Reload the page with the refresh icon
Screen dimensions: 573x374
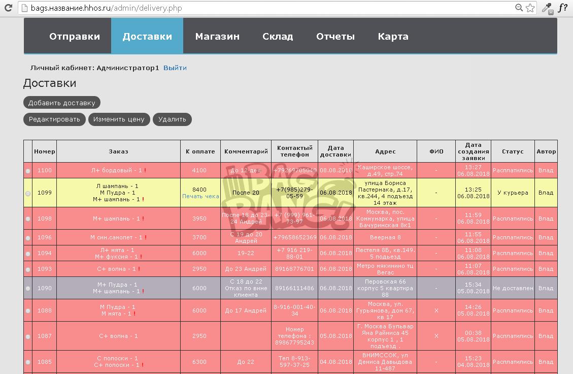[x=8, y=8]
